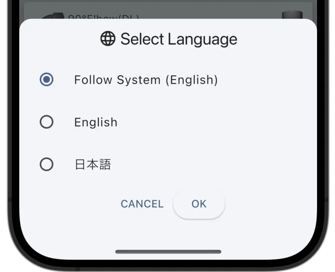Tap the home indicator bar at bottom

click(168, 252)
